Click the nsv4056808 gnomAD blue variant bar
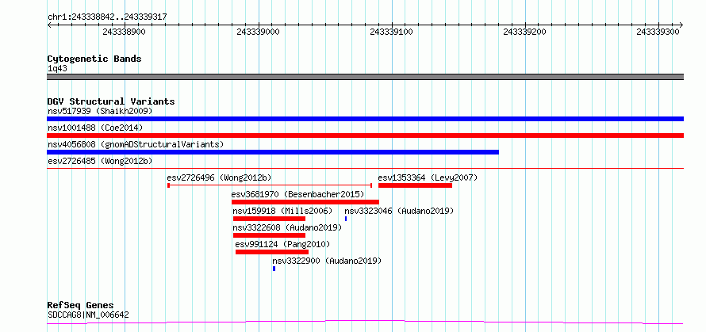Screen dimensions: 706x332 pos(273,152)
